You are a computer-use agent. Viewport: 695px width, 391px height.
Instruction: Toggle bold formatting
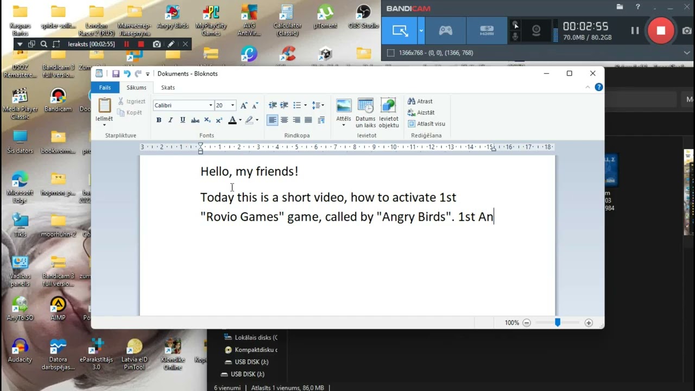click(x=159, y=120)
